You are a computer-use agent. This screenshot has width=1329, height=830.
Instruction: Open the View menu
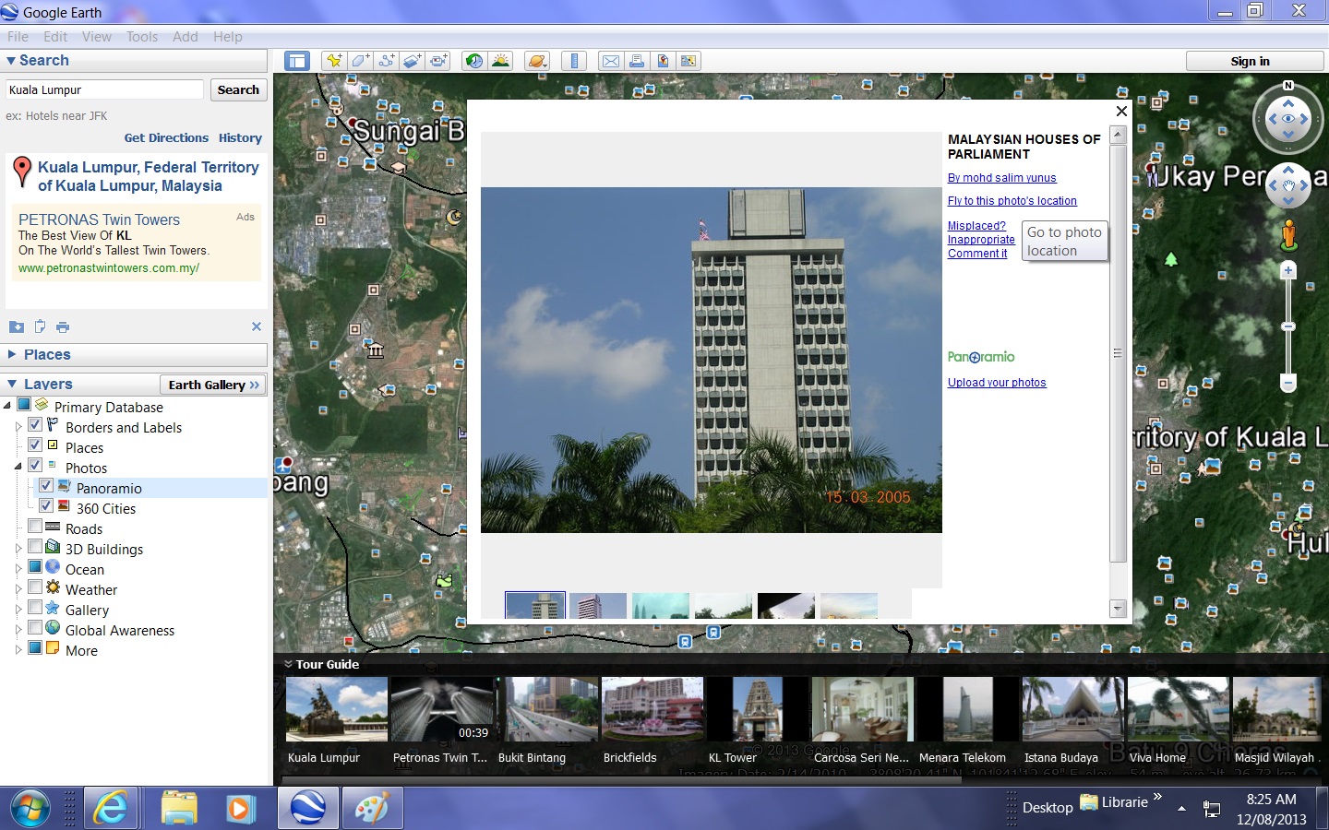click(x=97, y=37)
